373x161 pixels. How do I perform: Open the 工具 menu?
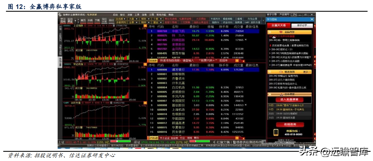pyautogui.click(x=137, y=15)
